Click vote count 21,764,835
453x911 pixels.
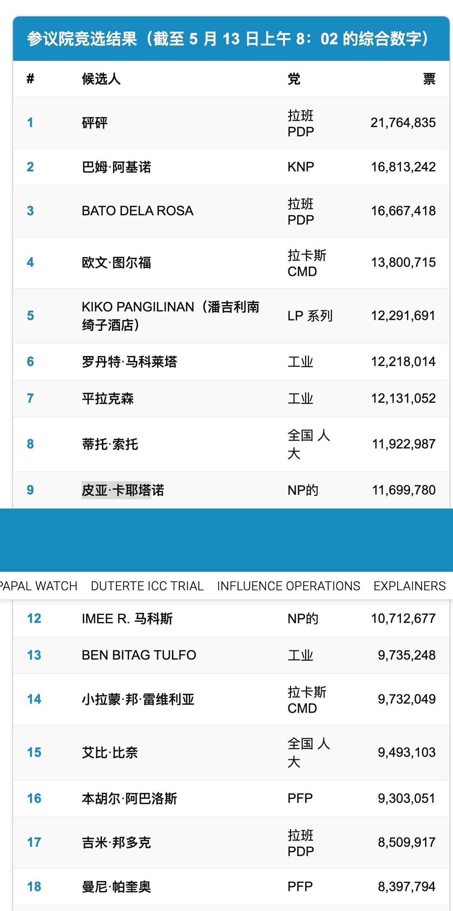[x=403, y=123]
